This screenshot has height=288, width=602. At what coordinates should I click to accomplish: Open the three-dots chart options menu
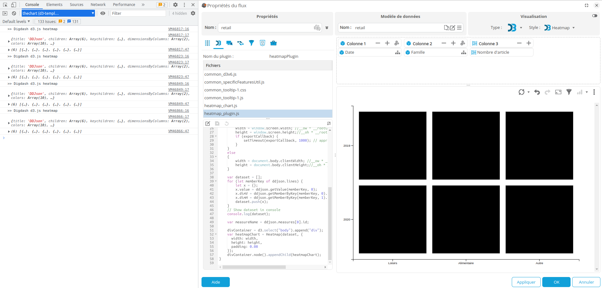[594, 92]
